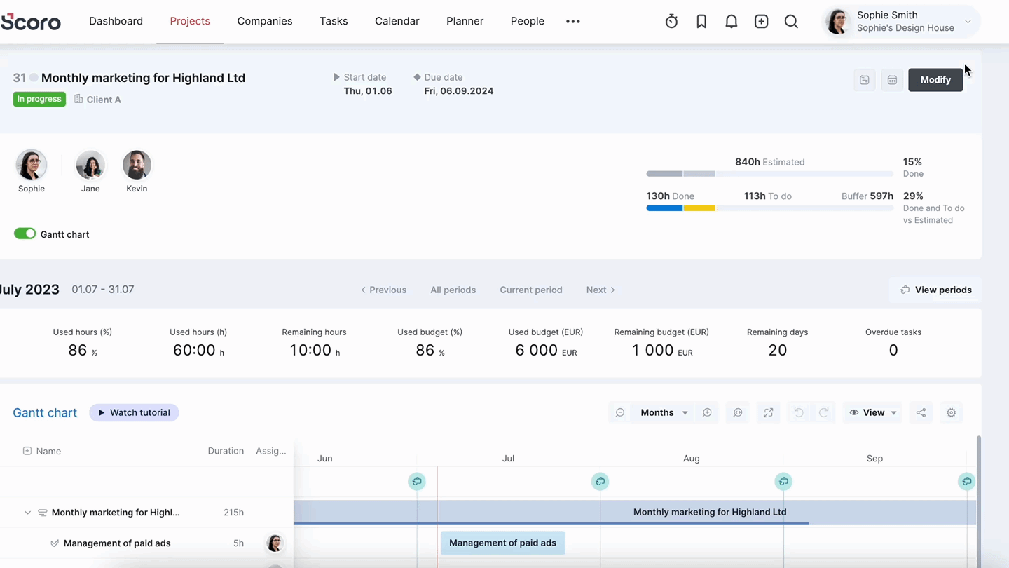
Task: Click Sophie's team avatar
Action: 32,165
